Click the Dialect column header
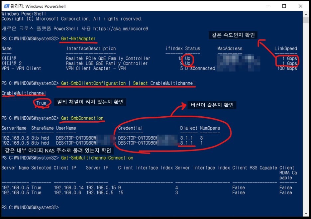The height and width of the screenshot is (219, 311). click(x=189, y=128)
